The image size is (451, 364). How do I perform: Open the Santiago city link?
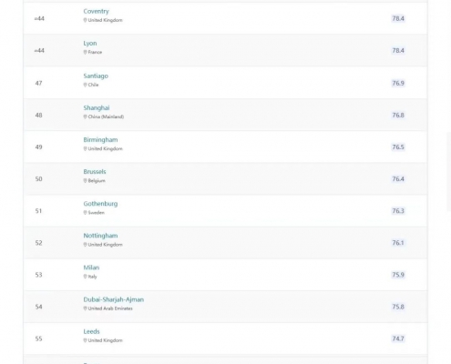96,76
